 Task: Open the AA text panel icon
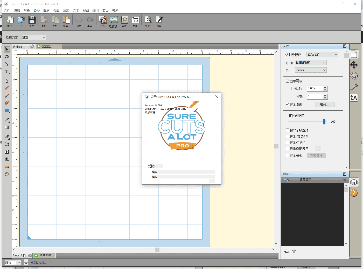pyautogui.click(x=354, y=98)
